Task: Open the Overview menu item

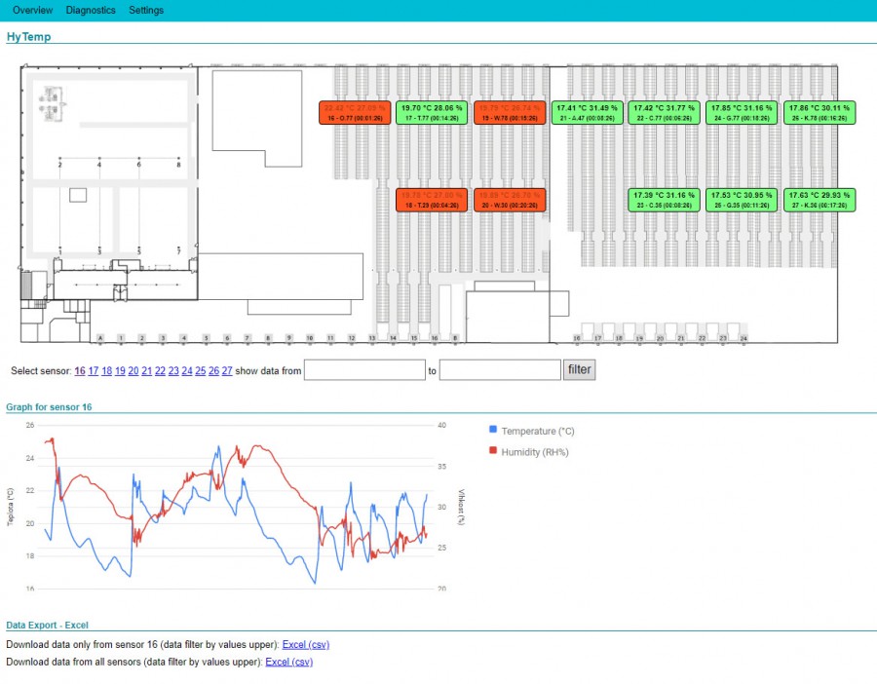Action: click(x=32, y=10)
